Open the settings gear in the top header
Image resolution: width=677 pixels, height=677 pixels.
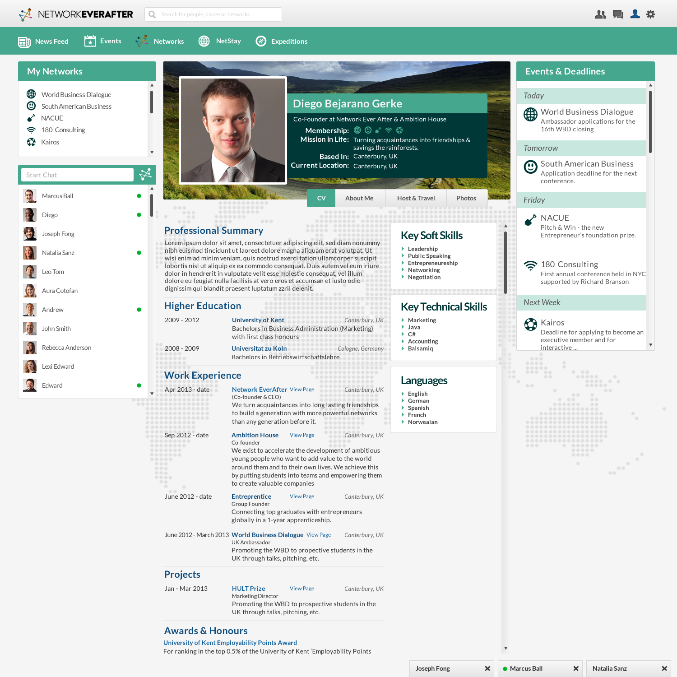[650, 14]
